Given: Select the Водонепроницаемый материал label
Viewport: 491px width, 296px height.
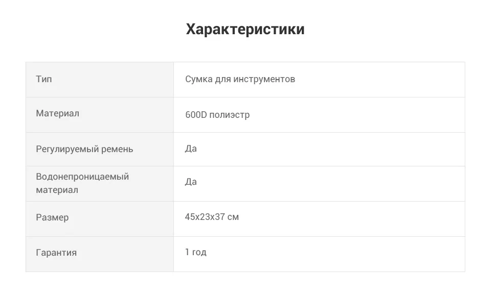Looking at the screenshot, I should pos(82,183).
